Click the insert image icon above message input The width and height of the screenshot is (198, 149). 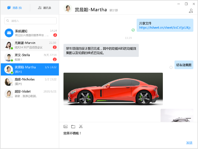pos(66,126)
